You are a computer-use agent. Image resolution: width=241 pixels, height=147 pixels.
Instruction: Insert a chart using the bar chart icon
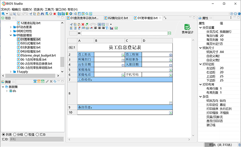click(112, 28)
